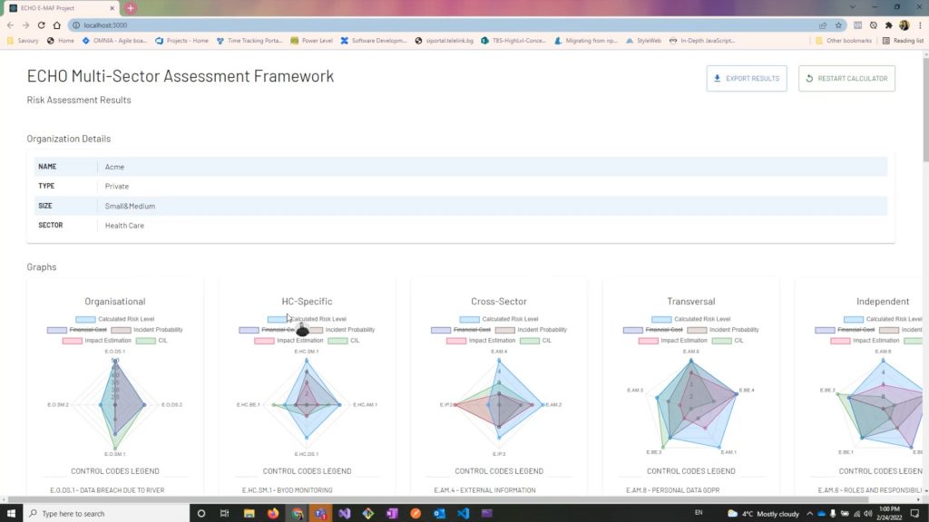Click the Impact Estimation pink swatch in Transversal legend
929x522 pixels.
[648, 341]
